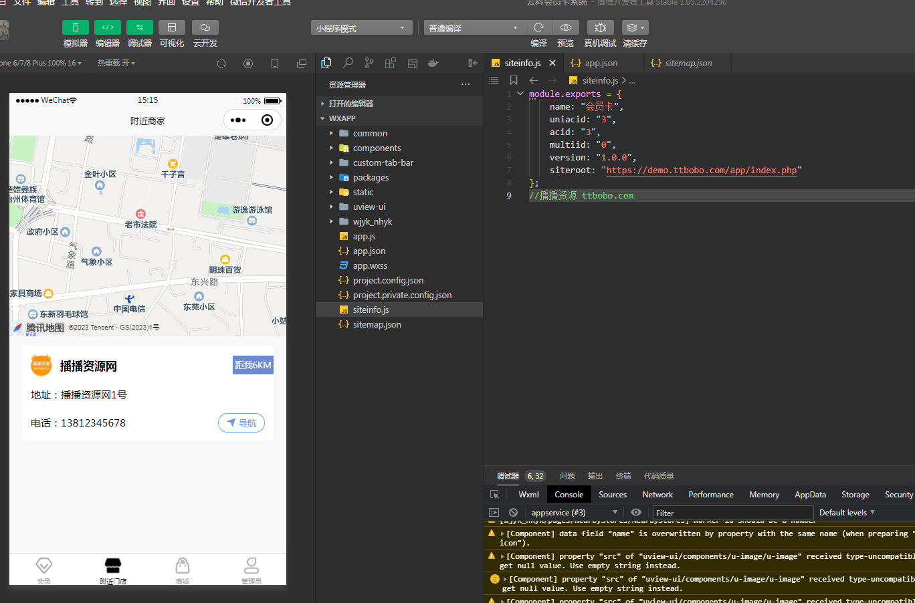
Task: Click the element inspector select icon
Action: tap(495, 494)
